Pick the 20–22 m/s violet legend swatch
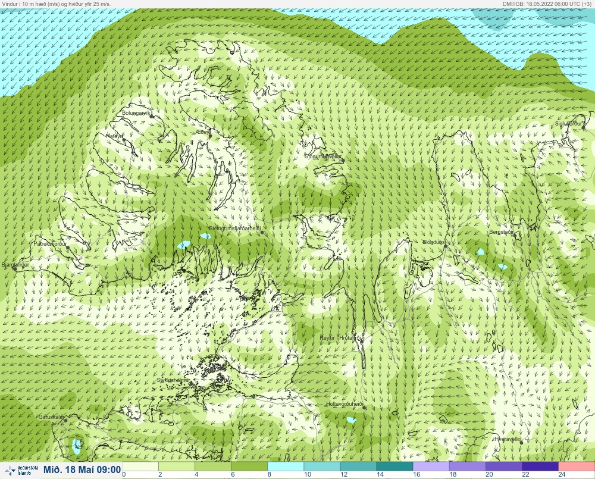The height and width of the screenshot is (479, 595). (504, 466)
